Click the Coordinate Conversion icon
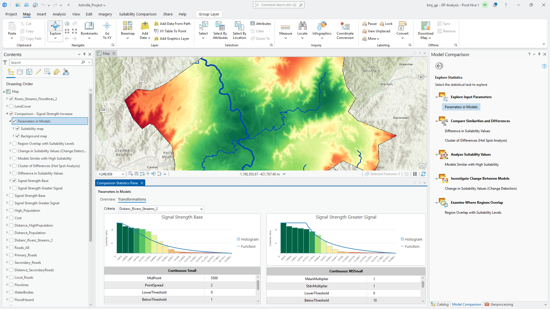The height and width of the screenshot is (309, 550). pos(345,27)
